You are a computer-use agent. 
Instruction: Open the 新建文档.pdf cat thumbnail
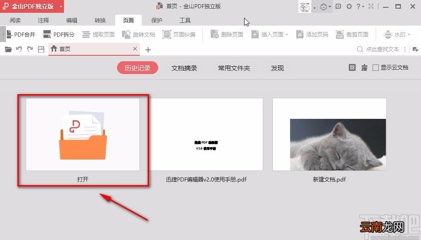click(x=330, y=134)
